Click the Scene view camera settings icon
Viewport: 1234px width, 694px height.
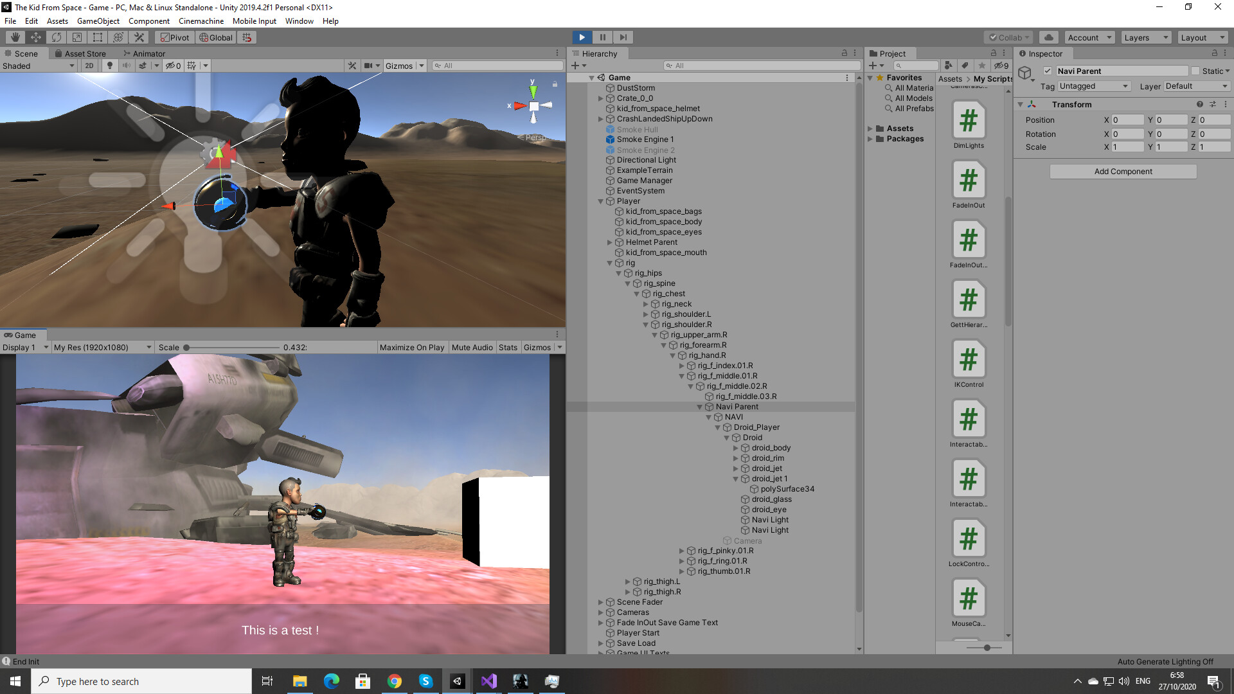(369, 66)
